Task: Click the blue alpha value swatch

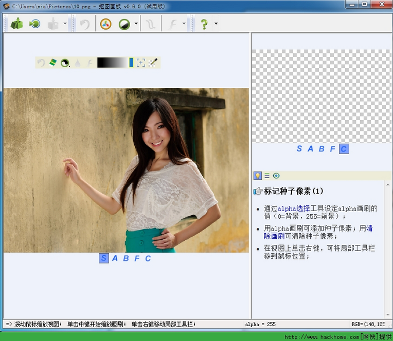Action: 131,63
